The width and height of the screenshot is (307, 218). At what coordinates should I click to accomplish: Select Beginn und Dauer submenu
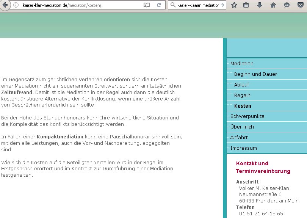(x=255, y=74)
